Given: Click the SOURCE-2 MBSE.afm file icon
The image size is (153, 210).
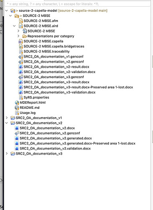Looking at the screenshot, I should (21, 21).
